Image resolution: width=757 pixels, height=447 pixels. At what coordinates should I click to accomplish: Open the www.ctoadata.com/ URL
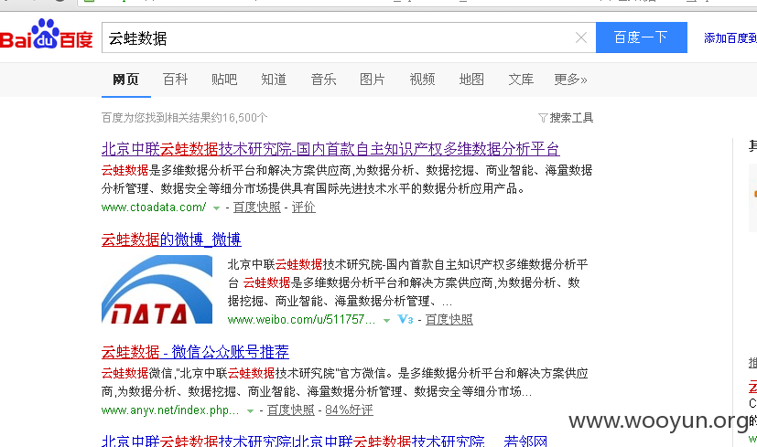point(154,208)
